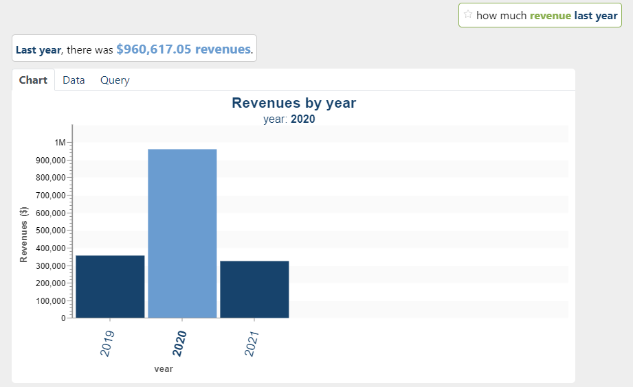Open the Query tab
Viewport: 633px width, 387px height.
coord(115,80)
